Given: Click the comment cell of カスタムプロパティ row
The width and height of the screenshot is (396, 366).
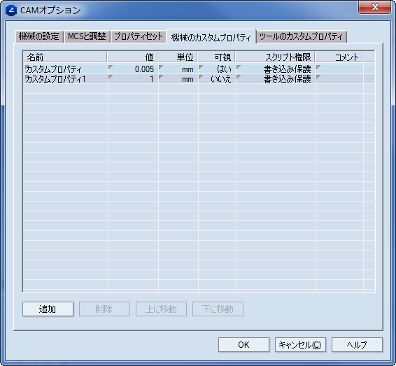Looking at the screenshot, I should pos(339,69).
